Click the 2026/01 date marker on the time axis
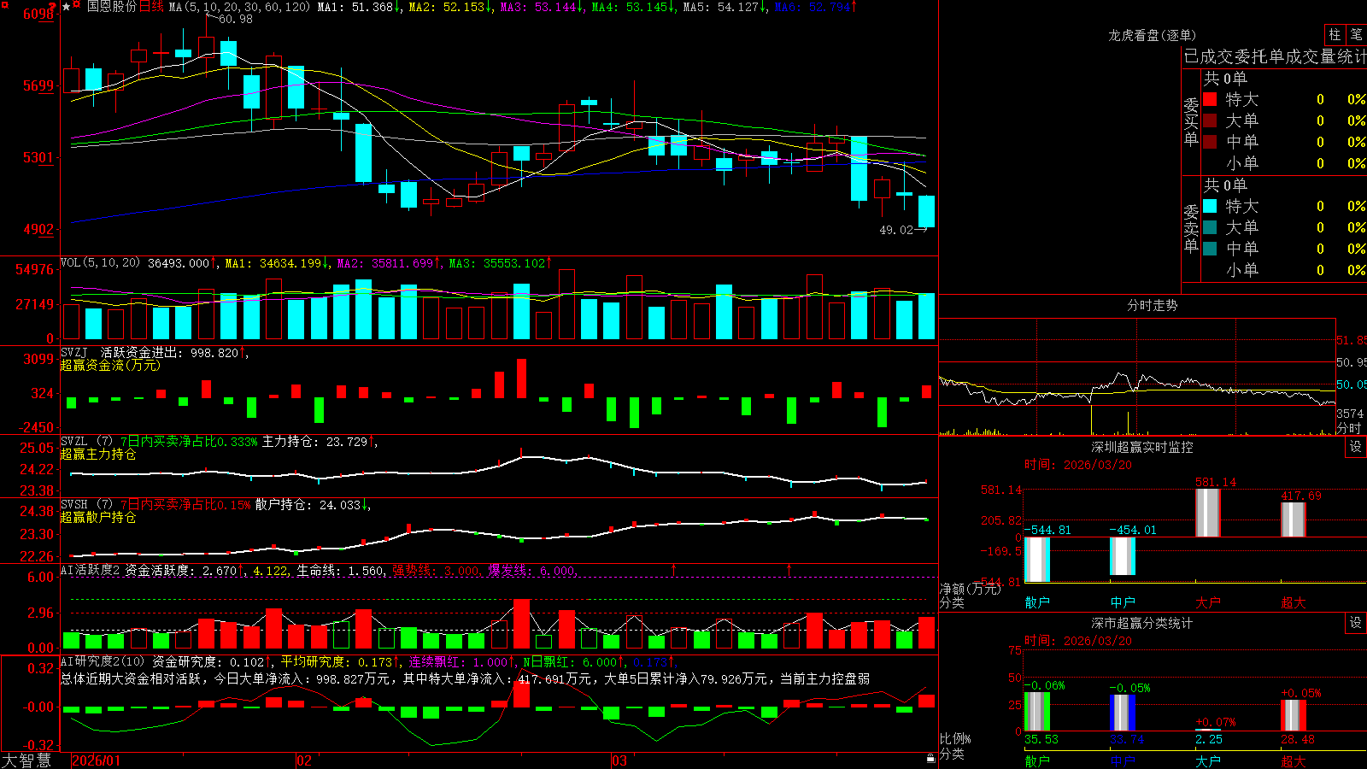This screenshot has height=769, width=1367. (x=97, y=760)
